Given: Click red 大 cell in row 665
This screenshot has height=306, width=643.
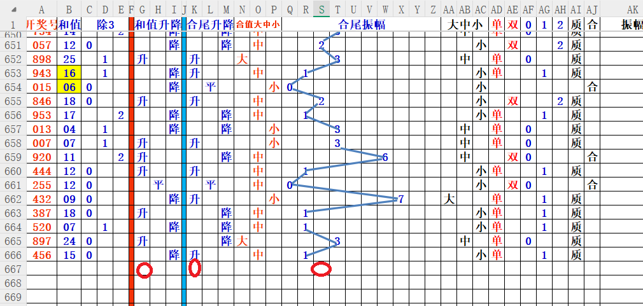Looking at the screenshot, I should (x=242, y=241).
